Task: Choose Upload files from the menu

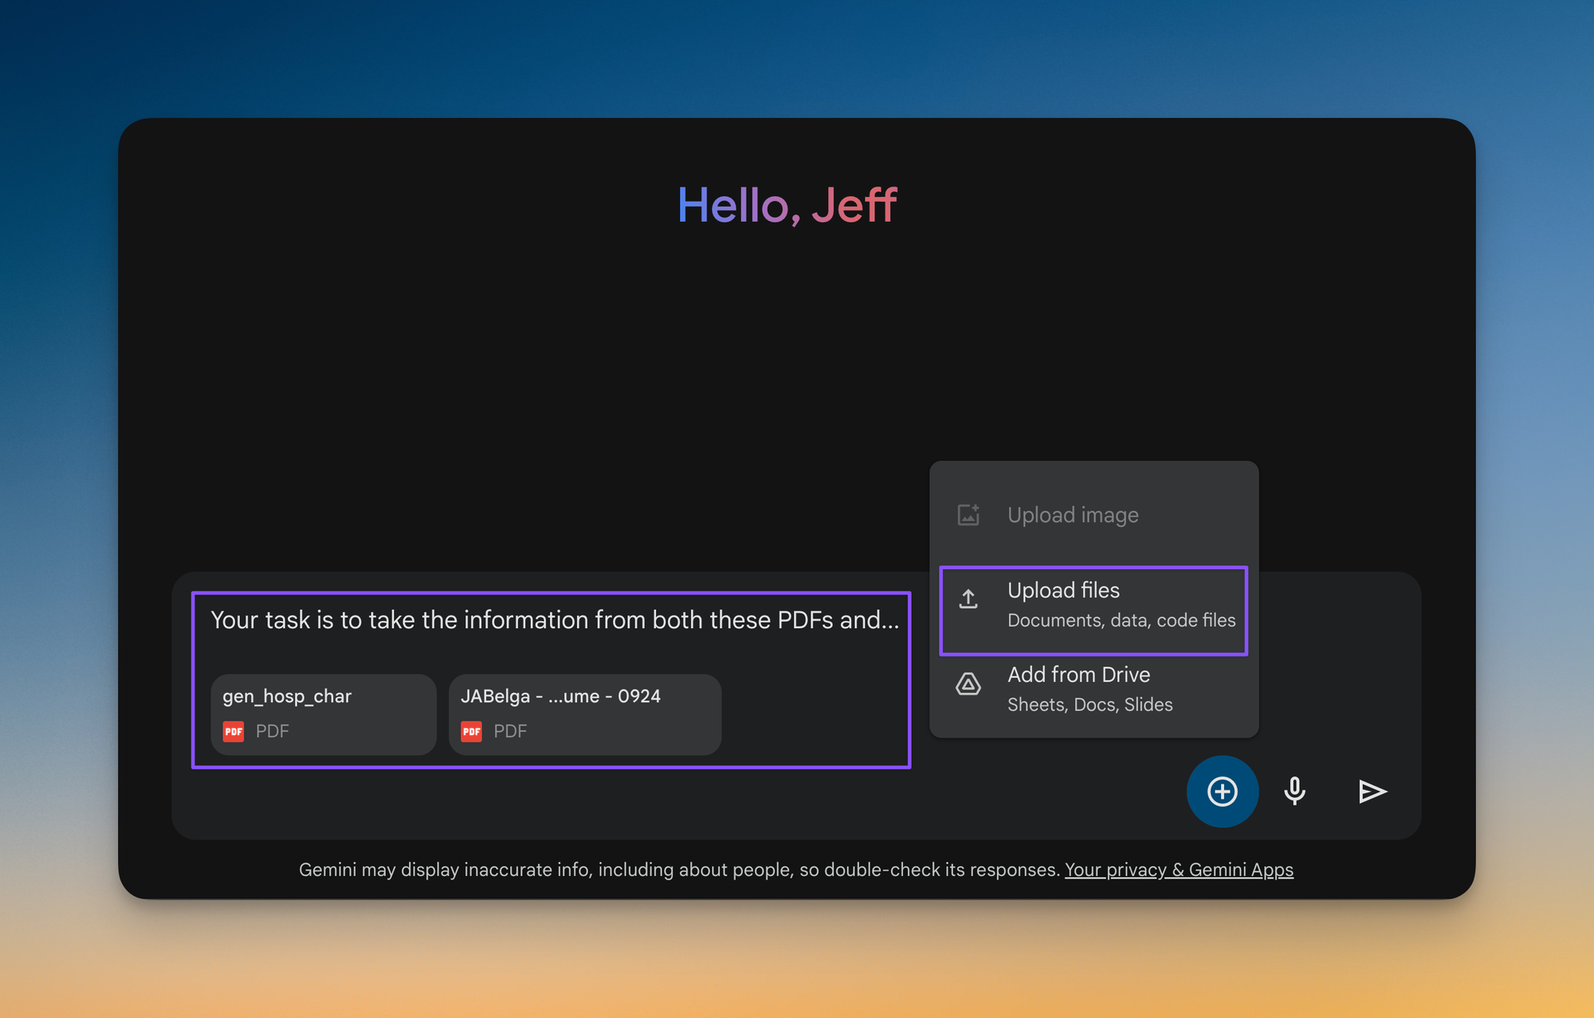Action: (1093, 611)
